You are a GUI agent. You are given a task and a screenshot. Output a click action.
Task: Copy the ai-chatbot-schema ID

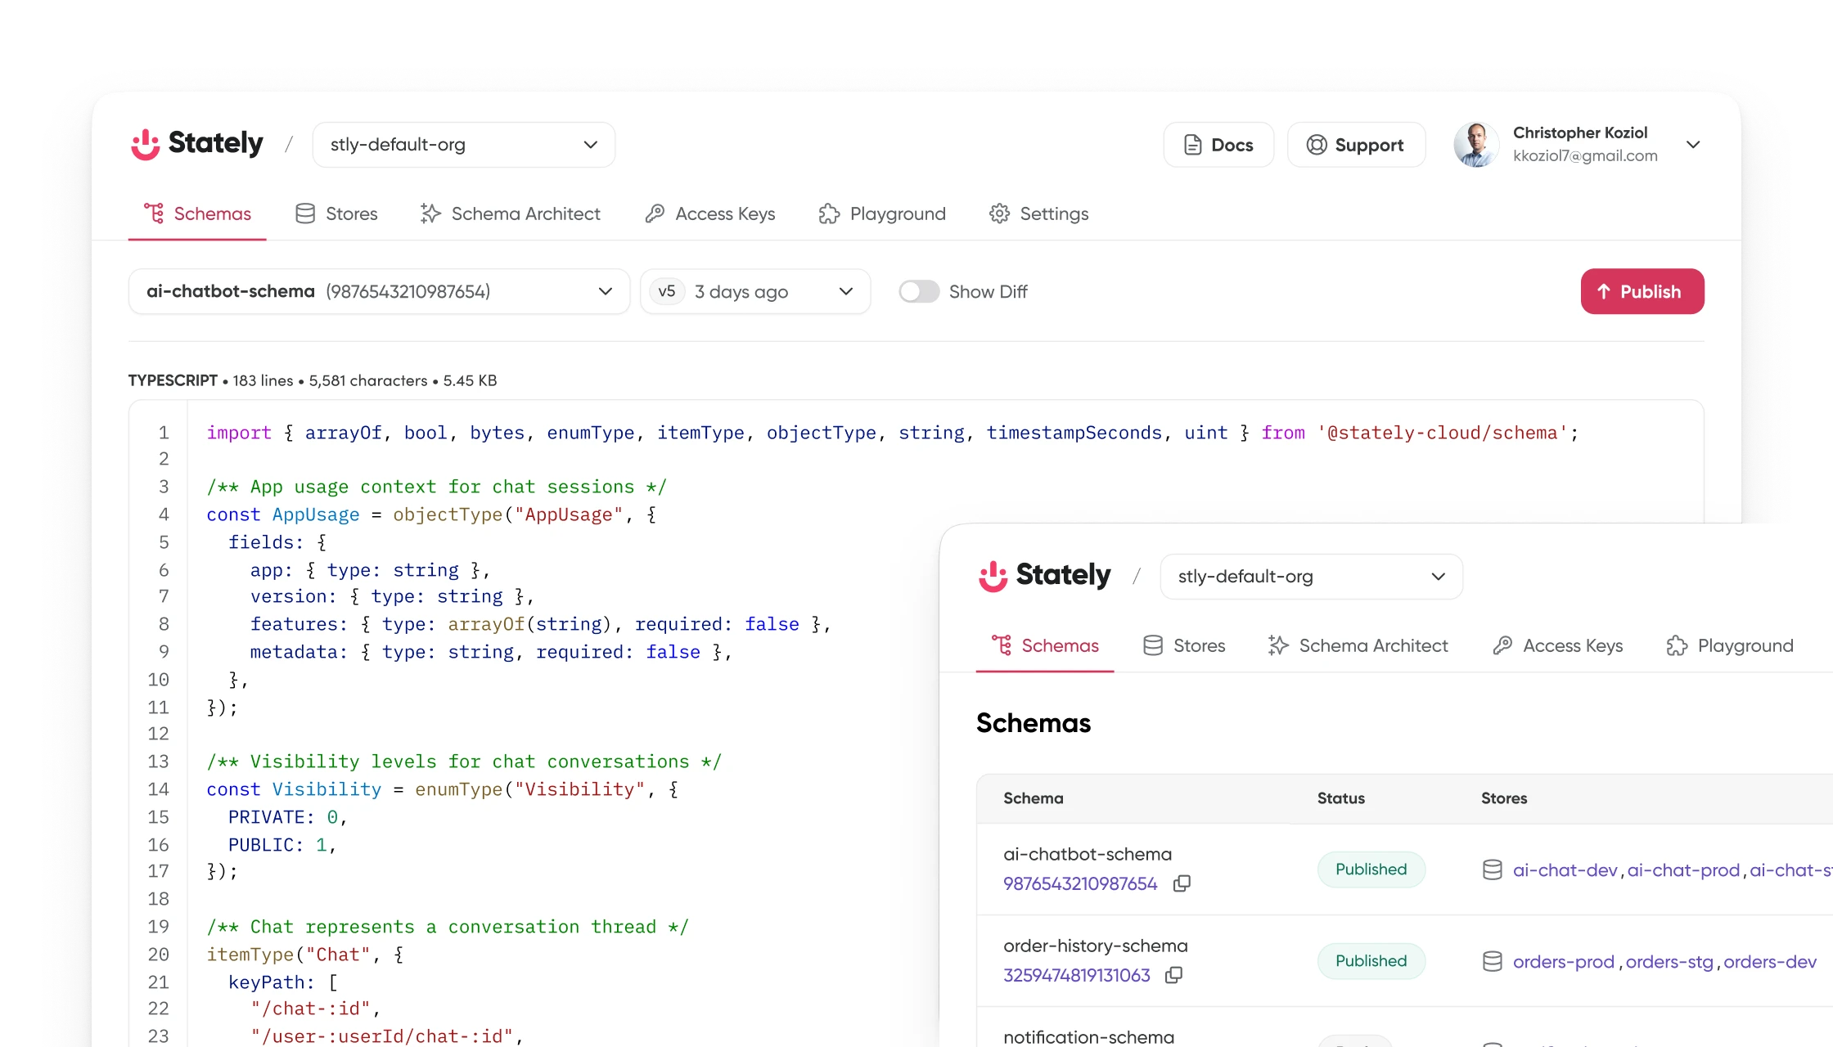[x=1182, y=883]
